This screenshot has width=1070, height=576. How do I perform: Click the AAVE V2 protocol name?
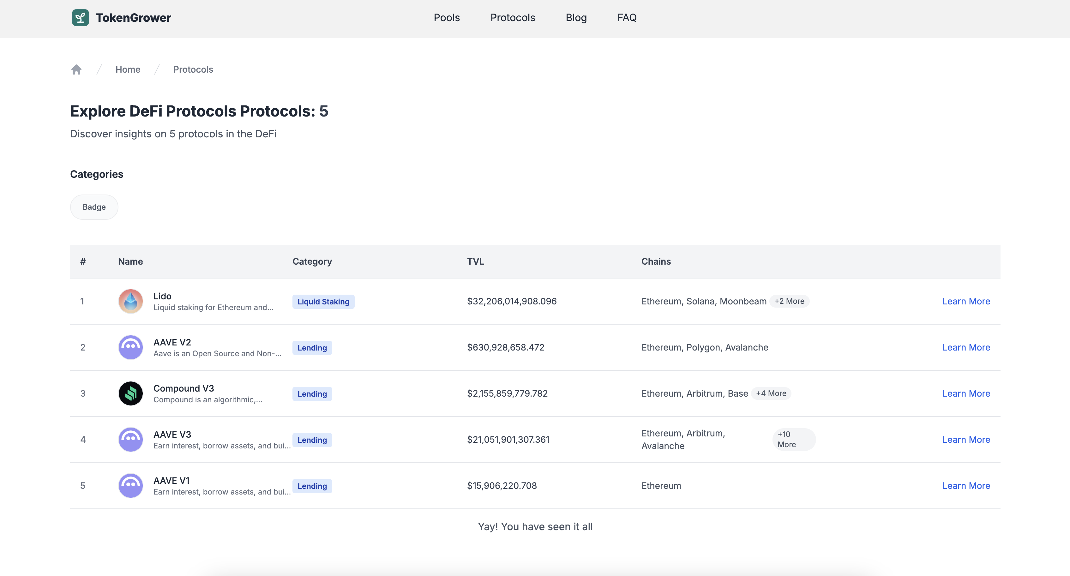coord(172,342)
